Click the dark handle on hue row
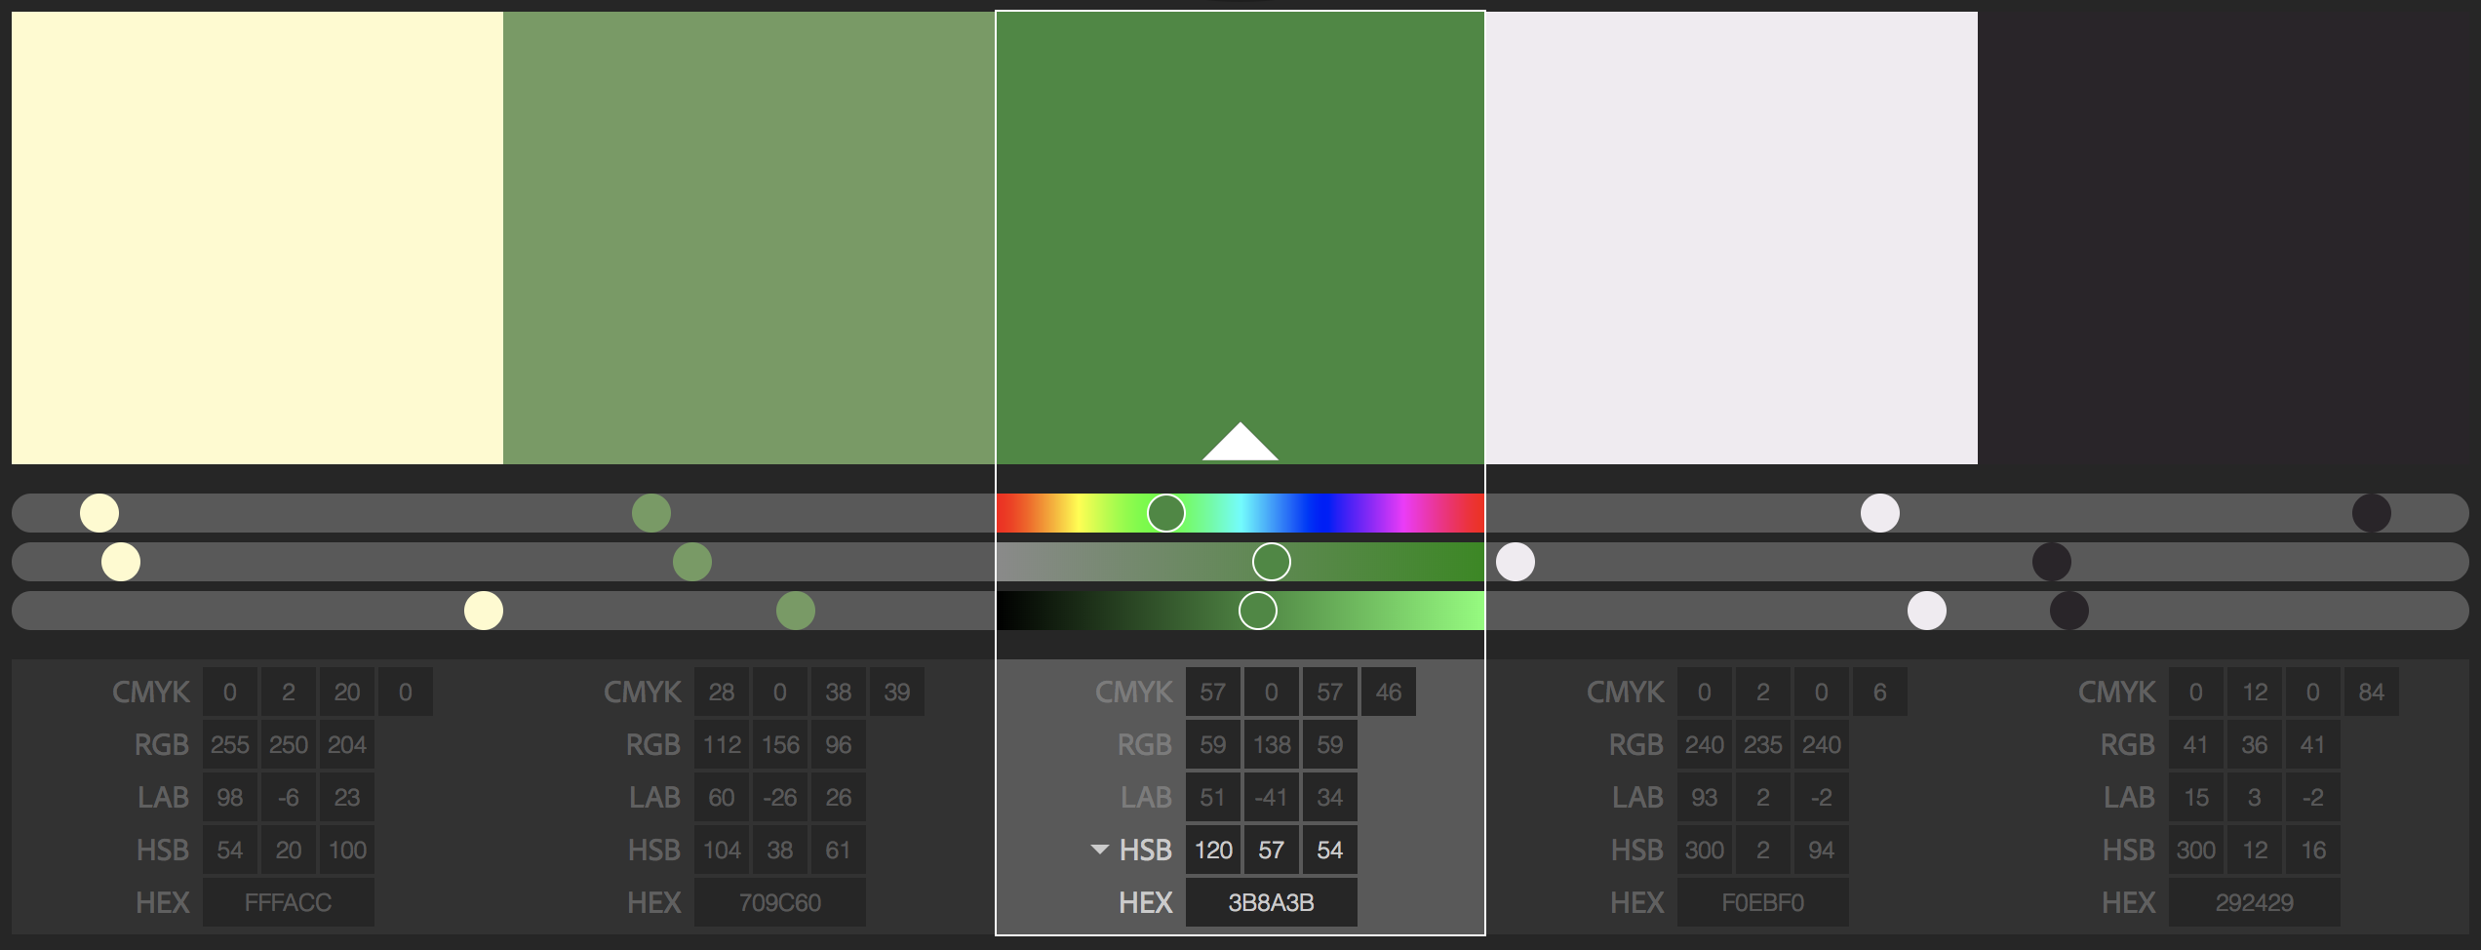Image resolution: width=2481 pixels, height=950 pixels. click(x=2372, y=513)
